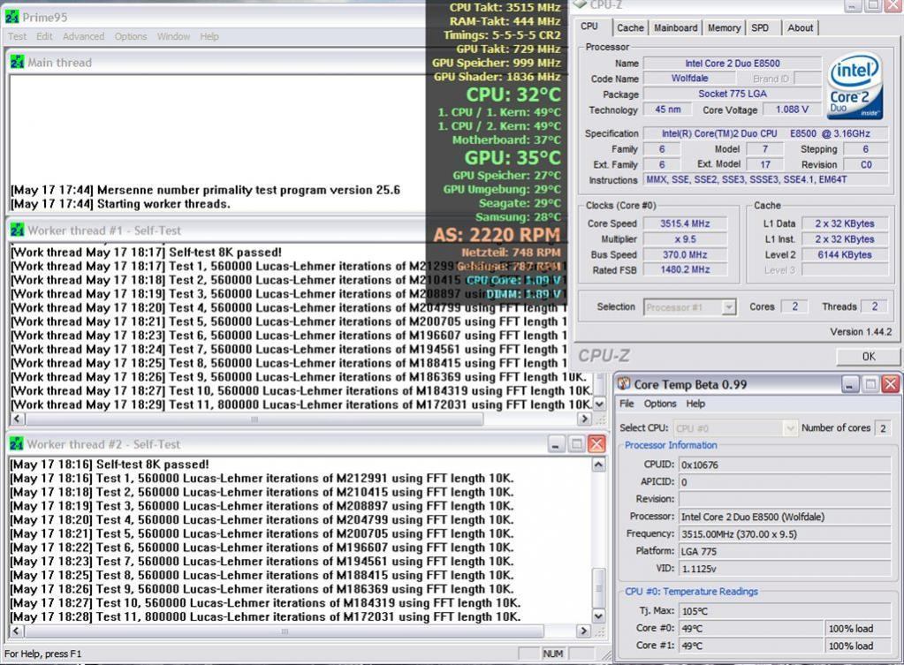This screenshot has width=904, height=665.
Task: Open the Test menu in Prime95
Action: [17, 36]
